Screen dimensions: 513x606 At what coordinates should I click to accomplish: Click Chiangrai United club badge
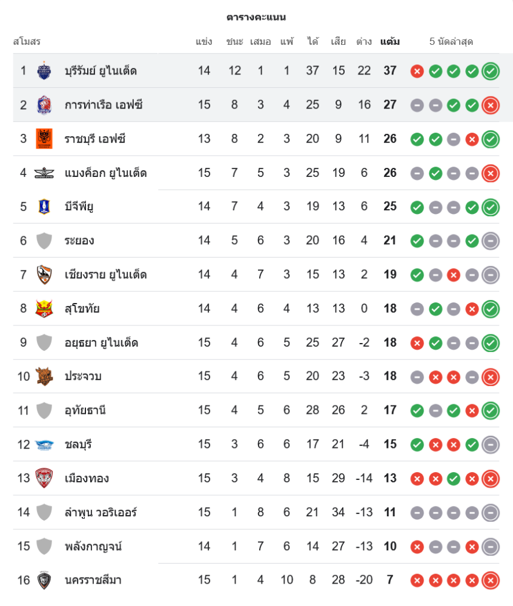pos(44,275)
